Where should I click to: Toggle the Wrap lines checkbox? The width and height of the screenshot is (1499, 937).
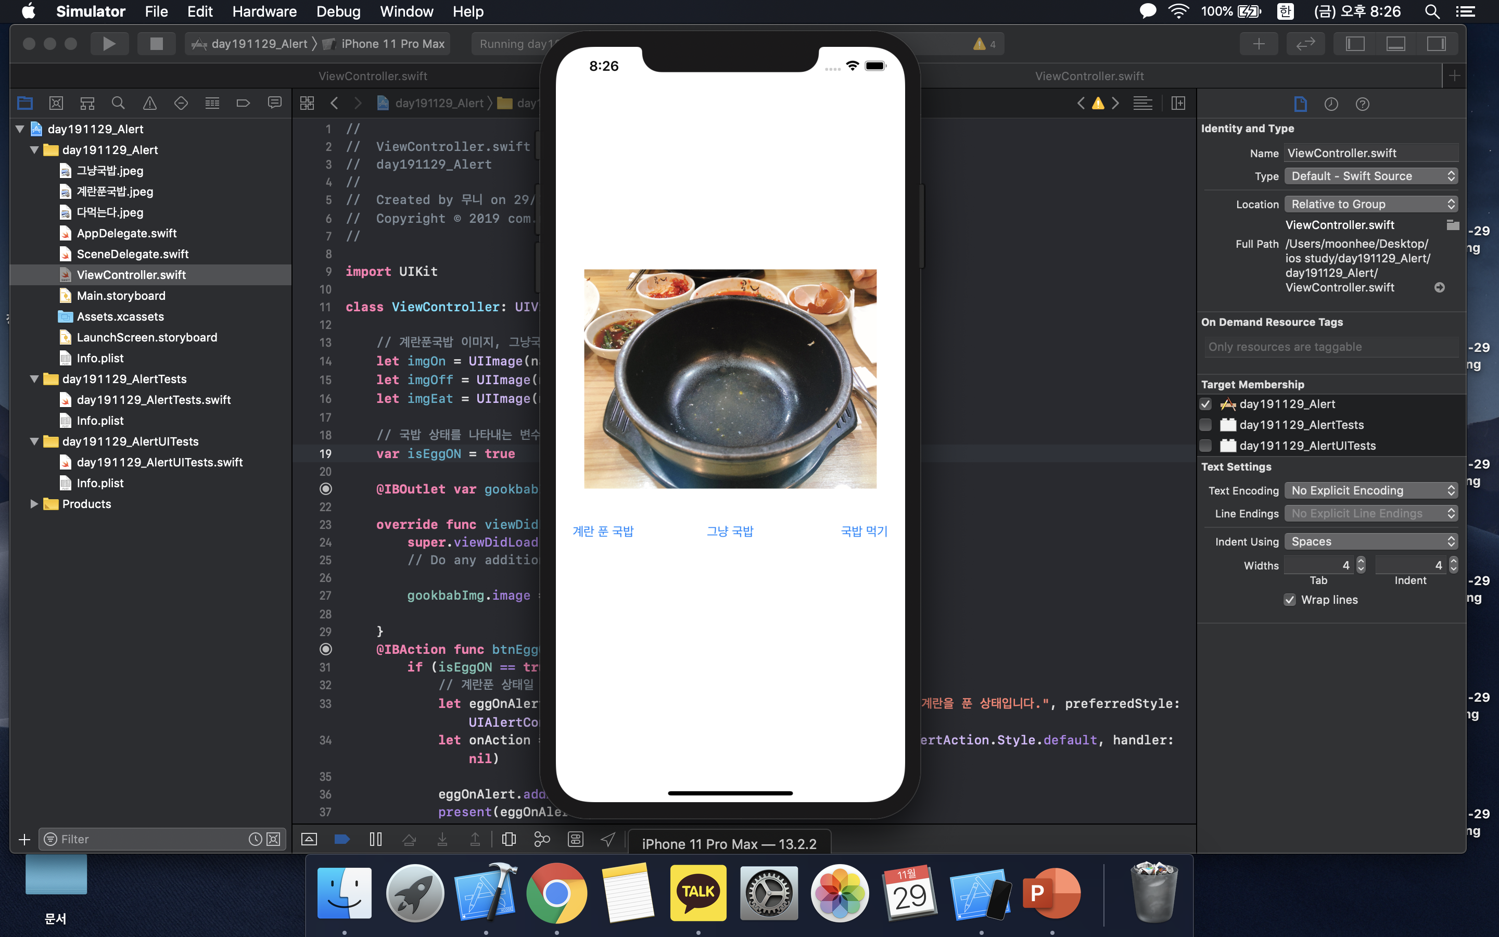(x=1290, y=600)
